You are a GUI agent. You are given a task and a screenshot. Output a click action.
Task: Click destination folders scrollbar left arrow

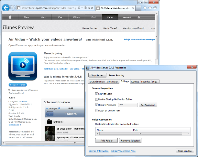(x=97, y=134)
